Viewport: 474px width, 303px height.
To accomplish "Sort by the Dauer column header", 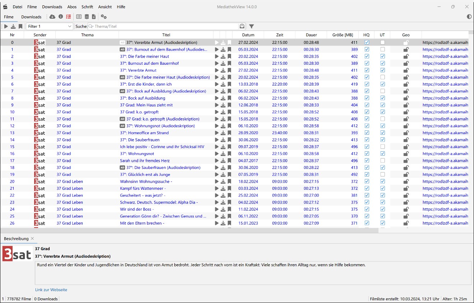I will 312,35.
